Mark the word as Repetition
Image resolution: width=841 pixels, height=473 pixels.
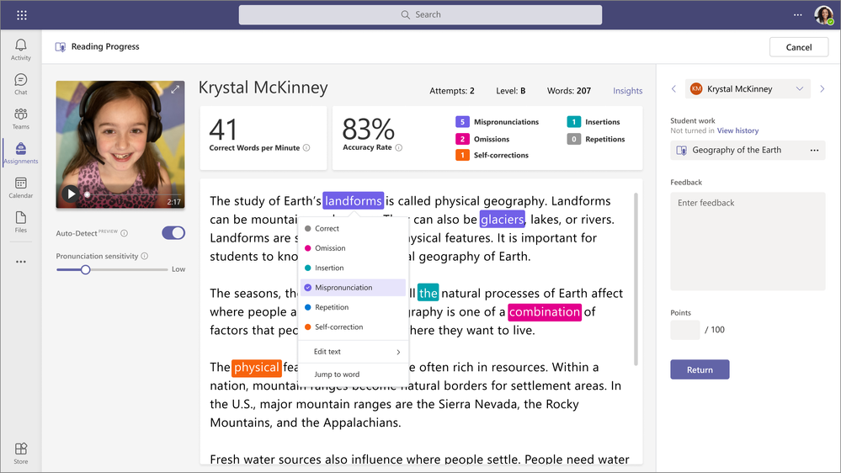(x=353, y=307)
